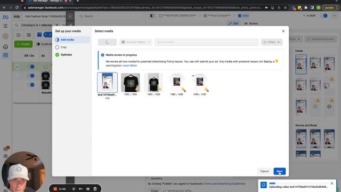The height and width of the screenshot is (192, 341).
Task: Pause the screen recording
Action: (x=88, y=189)
